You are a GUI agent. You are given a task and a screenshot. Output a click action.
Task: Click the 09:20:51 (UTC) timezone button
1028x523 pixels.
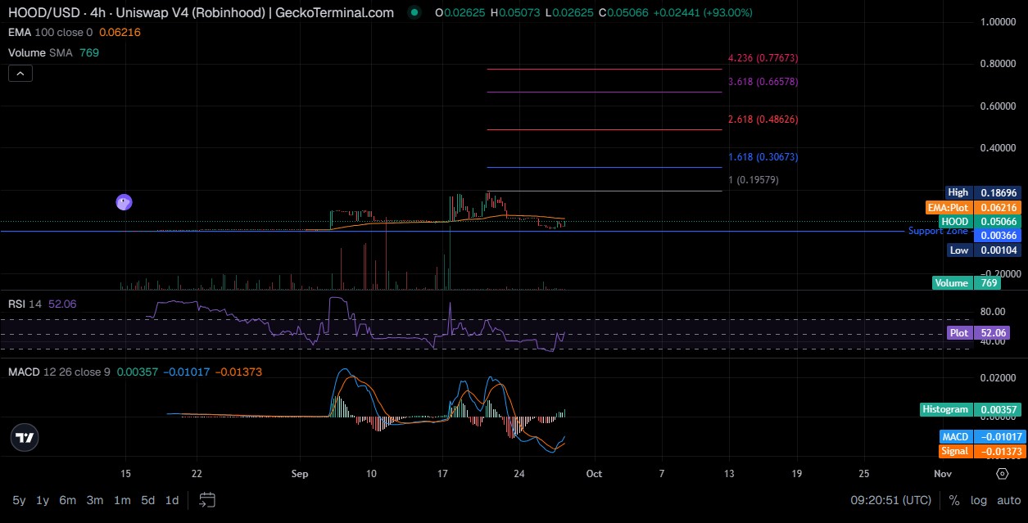[891, 499]
